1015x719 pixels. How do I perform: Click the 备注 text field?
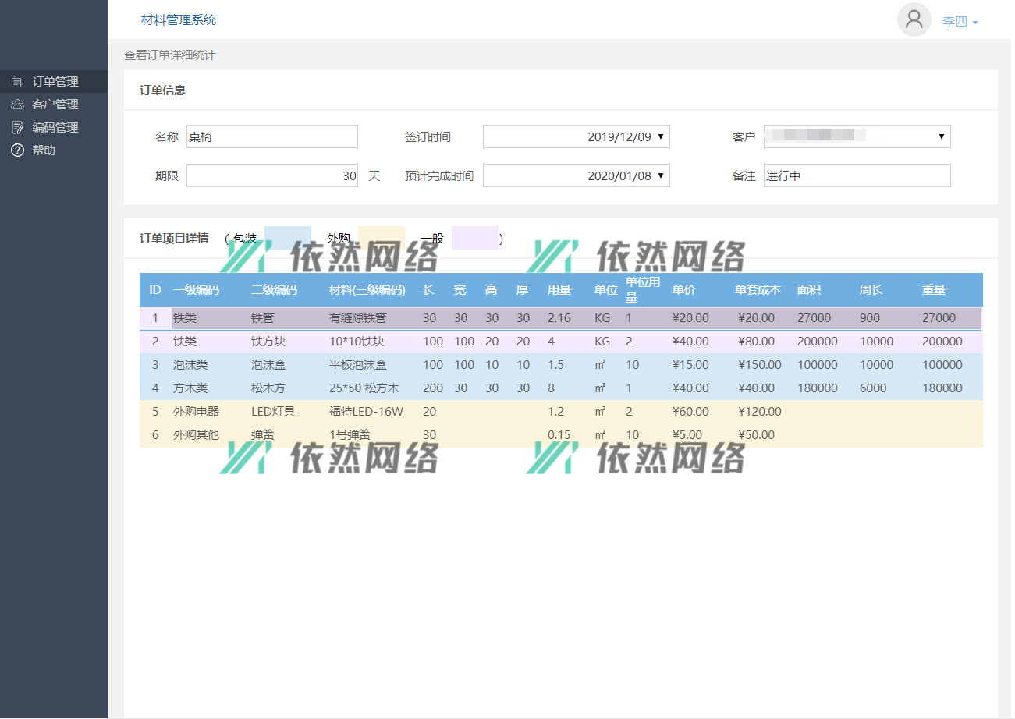tap(857, 176)
